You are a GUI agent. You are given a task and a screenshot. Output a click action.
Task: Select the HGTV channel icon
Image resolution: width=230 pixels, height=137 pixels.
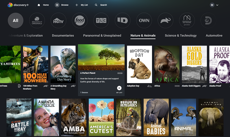tap(58, 20)
